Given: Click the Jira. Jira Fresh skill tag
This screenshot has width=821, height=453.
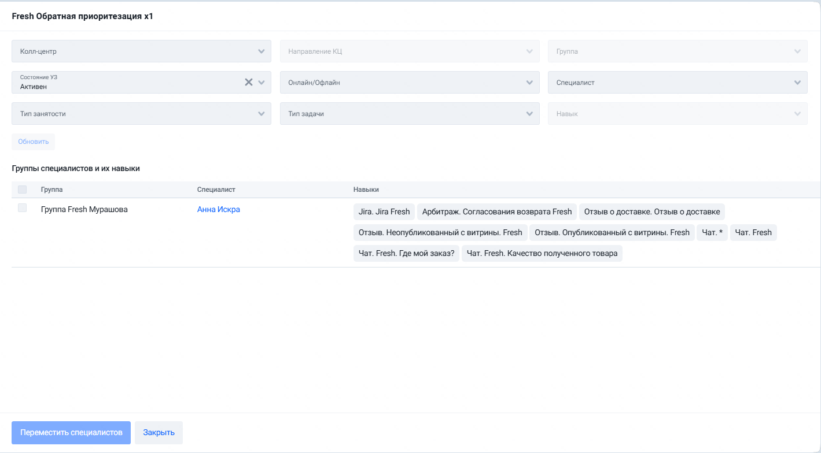Looking at the screenshot, I should click(384, 211).
